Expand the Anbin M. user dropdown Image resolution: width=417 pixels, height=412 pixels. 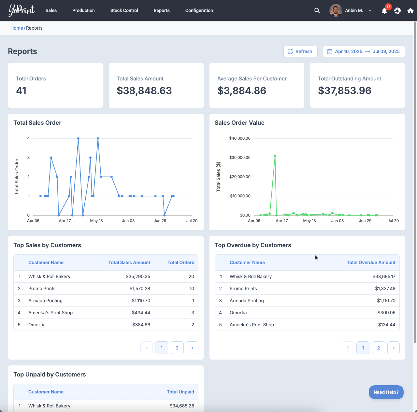pyautogui.click(x=370, y=10)
